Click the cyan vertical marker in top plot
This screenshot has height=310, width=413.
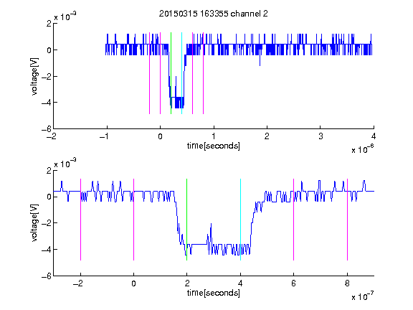point(181,73)
